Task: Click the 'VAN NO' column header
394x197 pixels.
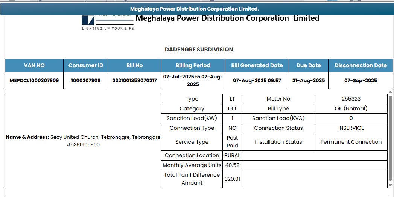Action: [34, 65]
